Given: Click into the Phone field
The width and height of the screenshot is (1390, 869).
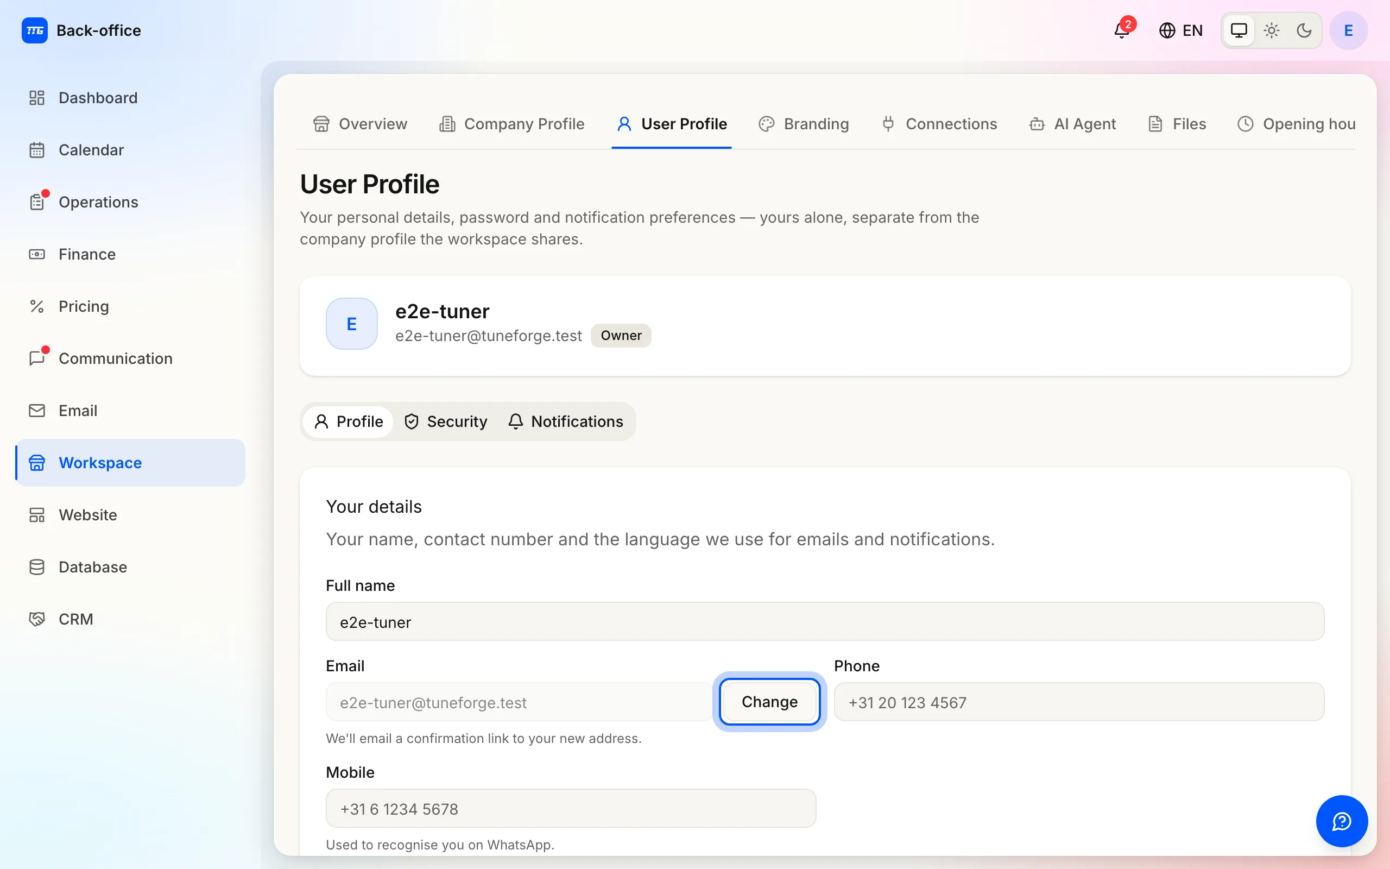Looking at the screenshot, I should pyautogui.click(x=1079, y=702).
